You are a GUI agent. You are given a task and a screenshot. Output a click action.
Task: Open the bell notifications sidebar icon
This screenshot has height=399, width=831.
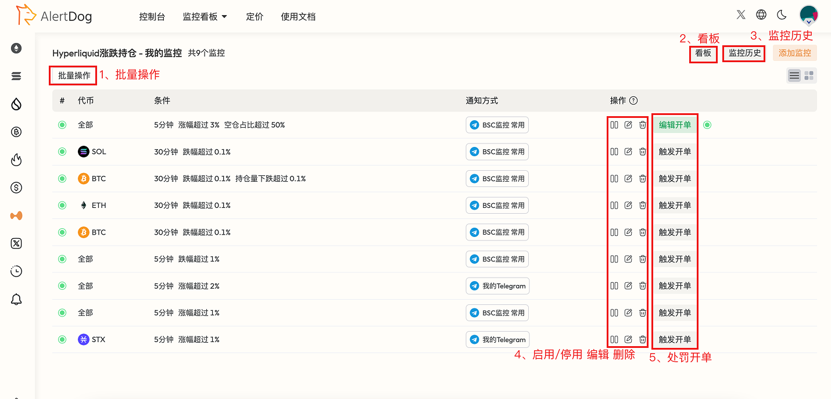(16, 299)
